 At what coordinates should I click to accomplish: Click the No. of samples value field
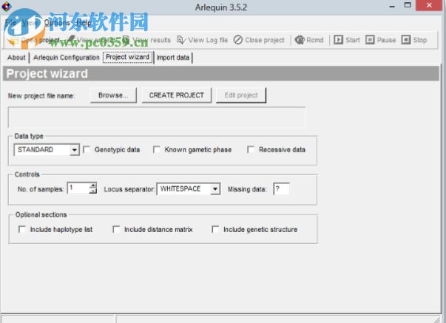coord(78,188)
